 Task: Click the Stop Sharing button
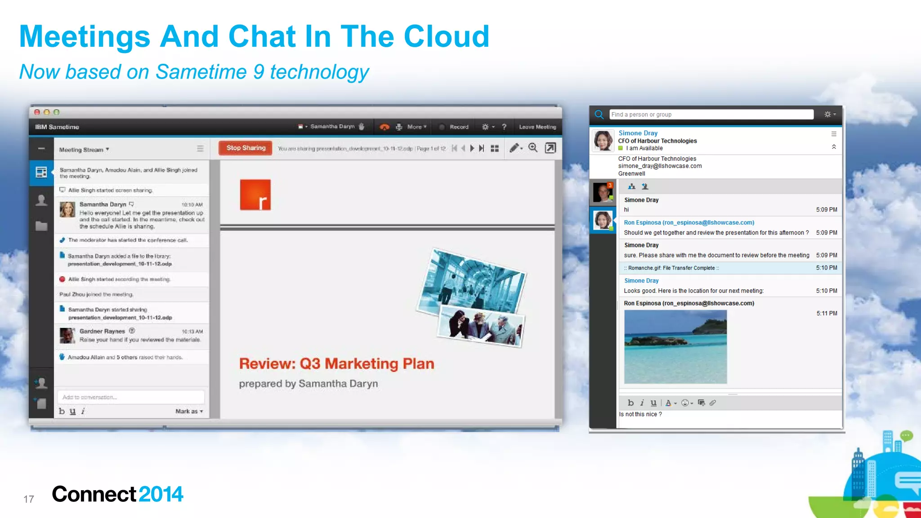[246, 148]
